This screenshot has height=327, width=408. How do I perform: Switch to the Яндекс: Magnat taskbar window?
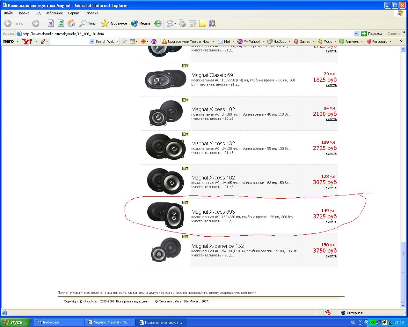(x=109, y=322)
